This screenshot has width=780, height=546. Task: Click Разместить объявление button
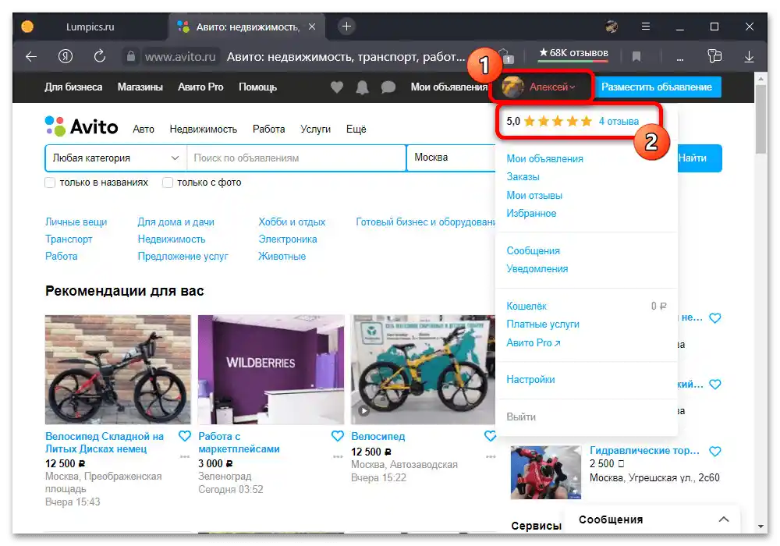657,87
